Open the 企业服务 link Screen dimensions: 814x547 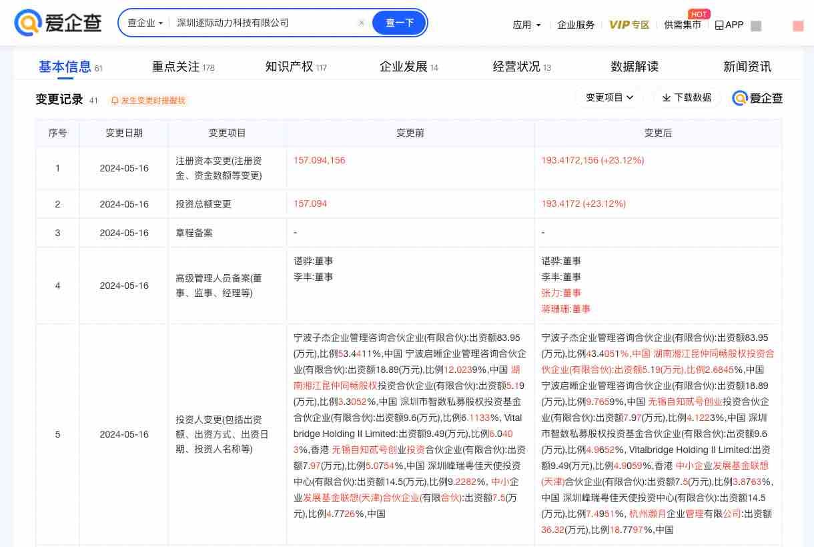click(576, 25)
